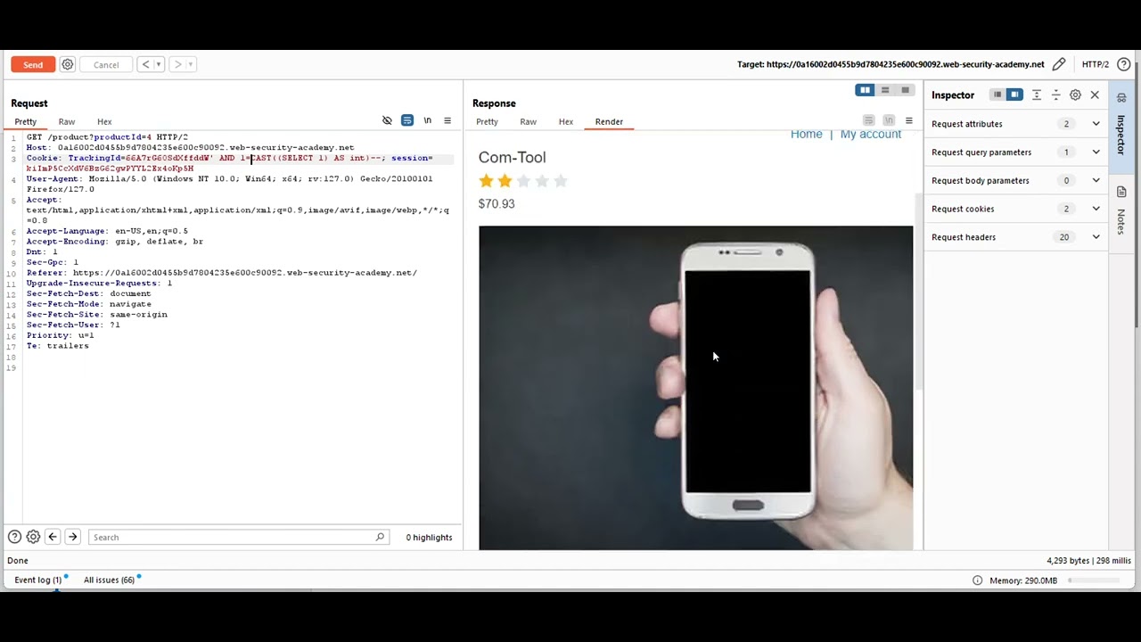Open My account link in rendered page
Screen dimensions: 1141x642
tap(871, 134)
